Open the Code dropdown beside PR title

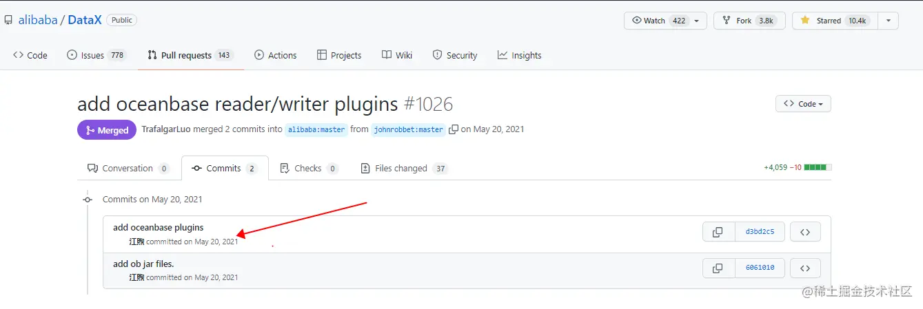(803, 104)
